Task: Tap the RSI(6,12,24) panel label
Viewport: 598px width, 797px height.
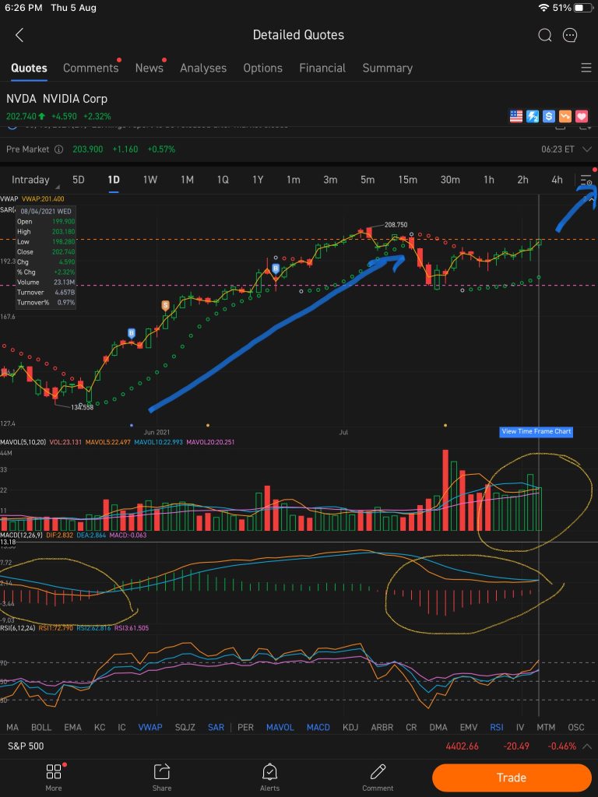Action: coord(19,628)
